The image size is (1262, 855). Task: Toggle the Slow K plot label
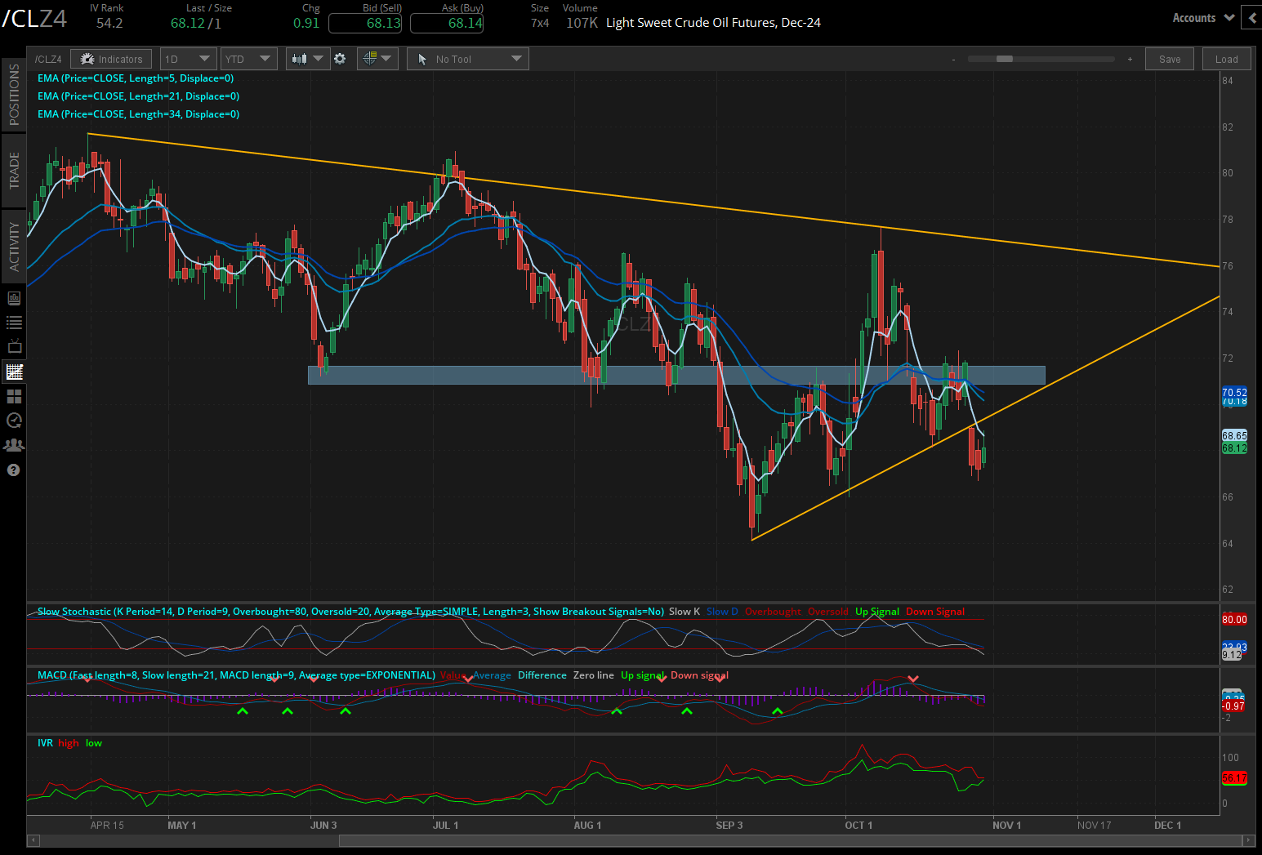tap(685, 611)
